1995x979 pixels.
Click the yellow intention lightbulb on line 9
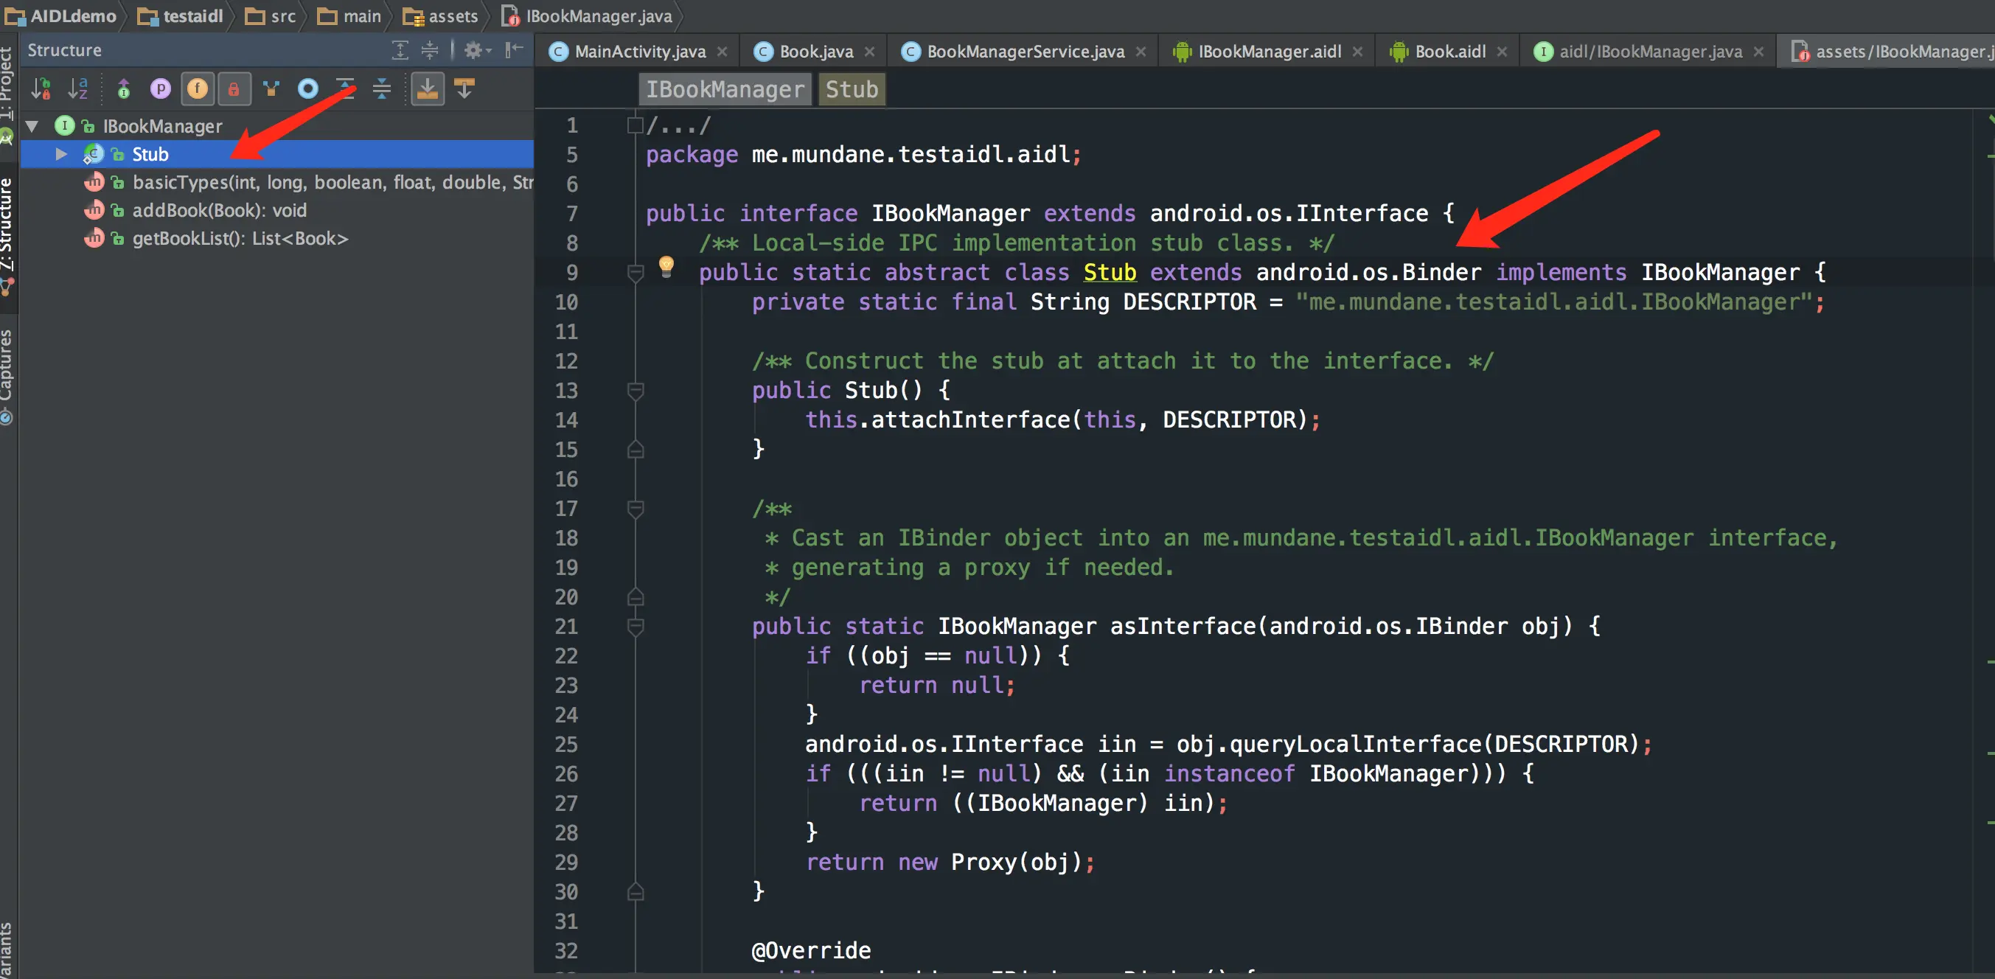(666, 265)
